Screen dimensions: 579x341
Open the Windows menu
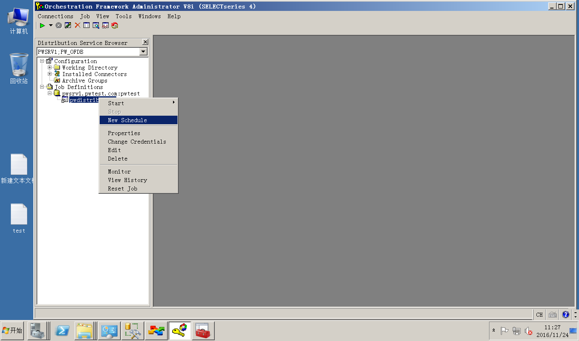[x=150, y=16]
